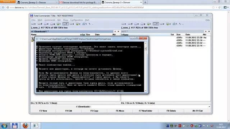Viewport: 230px width, 129px height.
Task: Click the F6 Move button
Action: [x=120, y=111]
